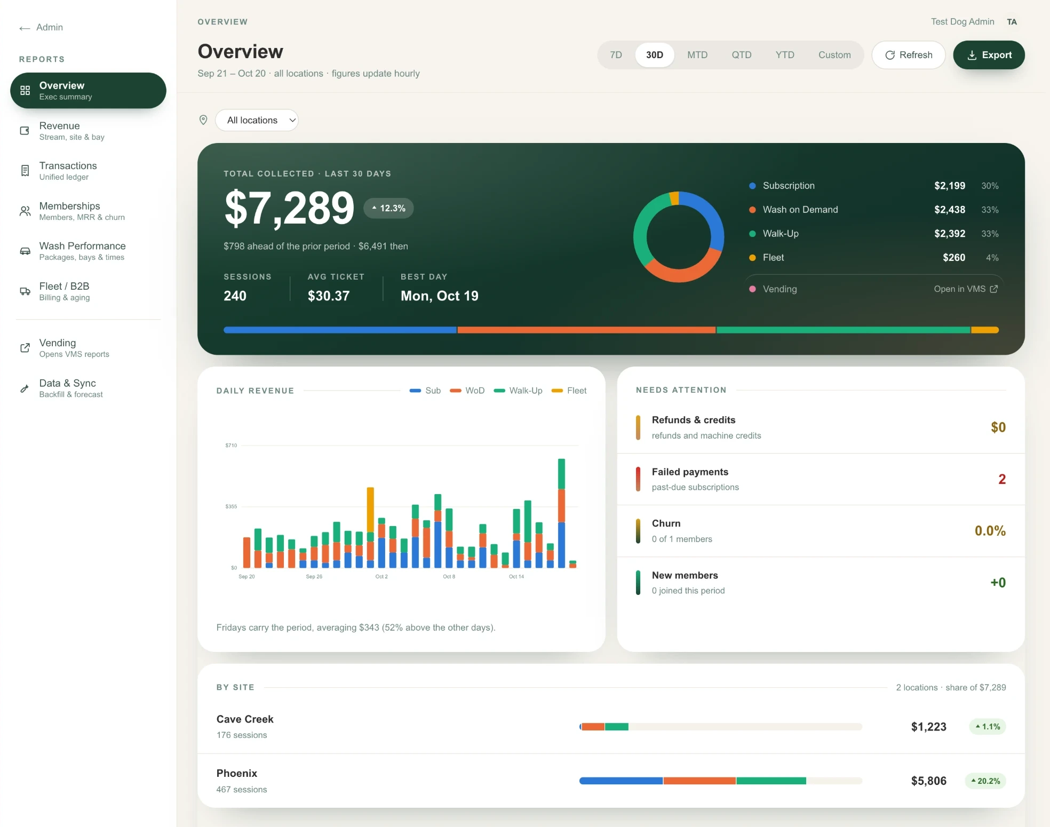Click the Export download icon
1050x827 pixels.
coord(972,55)
